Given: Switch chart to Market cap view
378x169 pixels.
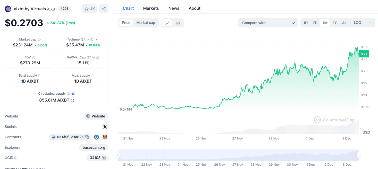Looking at the screenshot, I should click(146, 23).
